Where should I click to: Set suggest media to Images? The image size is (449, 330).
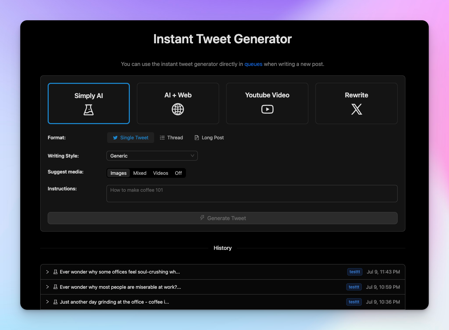tap(118, 173)
